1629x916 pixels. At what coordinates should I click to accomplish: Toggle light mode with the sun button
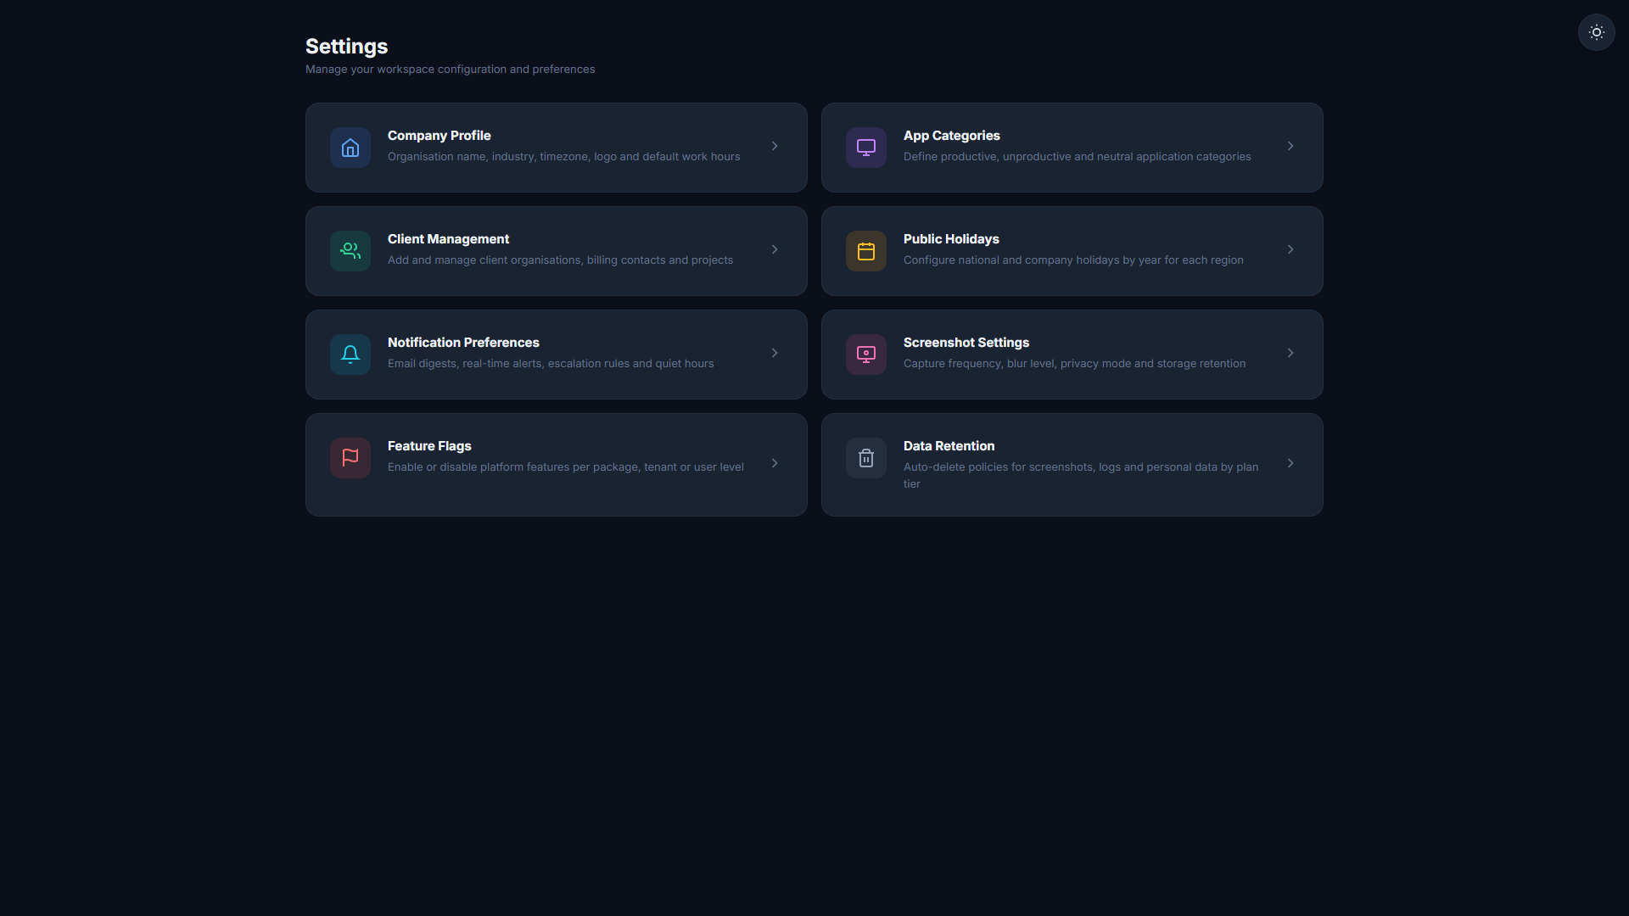[1597, 32]
